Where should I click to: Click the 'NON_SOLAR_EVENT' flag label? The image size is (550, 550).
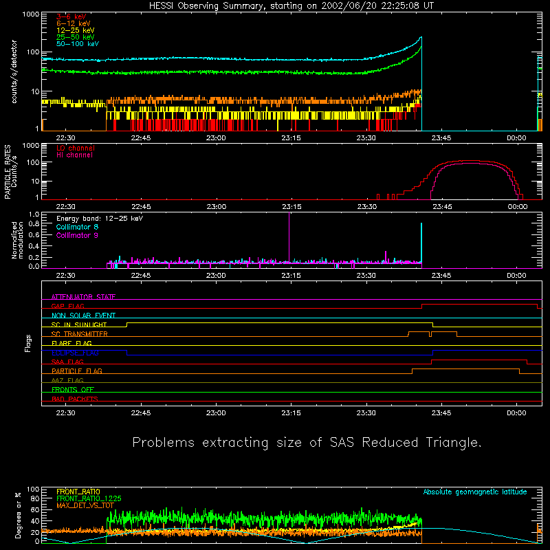tap(83, 316)
